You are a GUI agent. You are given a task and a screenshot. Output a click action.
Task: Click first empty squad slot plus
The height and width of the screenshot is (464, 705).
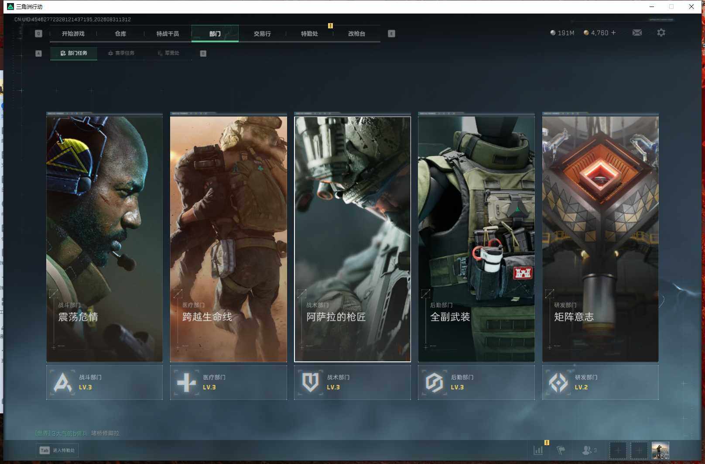[618, 450]
